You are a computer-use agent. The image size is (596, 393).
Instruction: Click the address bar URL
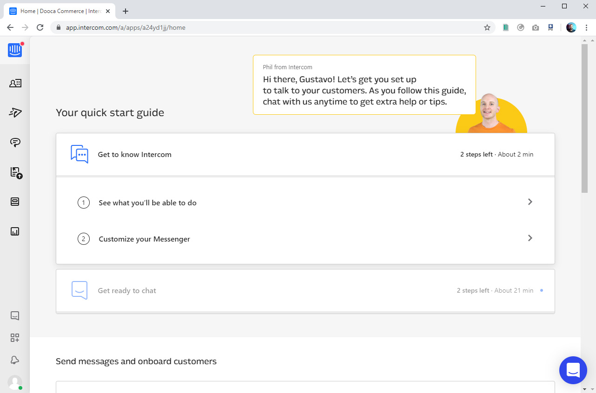(126, 27)
